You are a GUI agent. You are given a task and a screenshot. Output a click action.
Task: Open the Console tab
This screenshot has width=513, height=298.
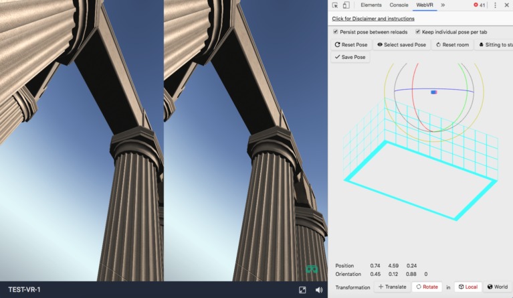[x=399, y=5]
